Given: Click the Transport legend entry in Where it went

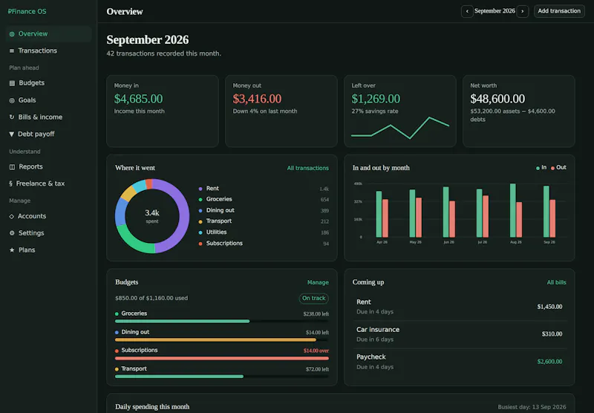Looking at the screenshot, I should tap(264, 221).
